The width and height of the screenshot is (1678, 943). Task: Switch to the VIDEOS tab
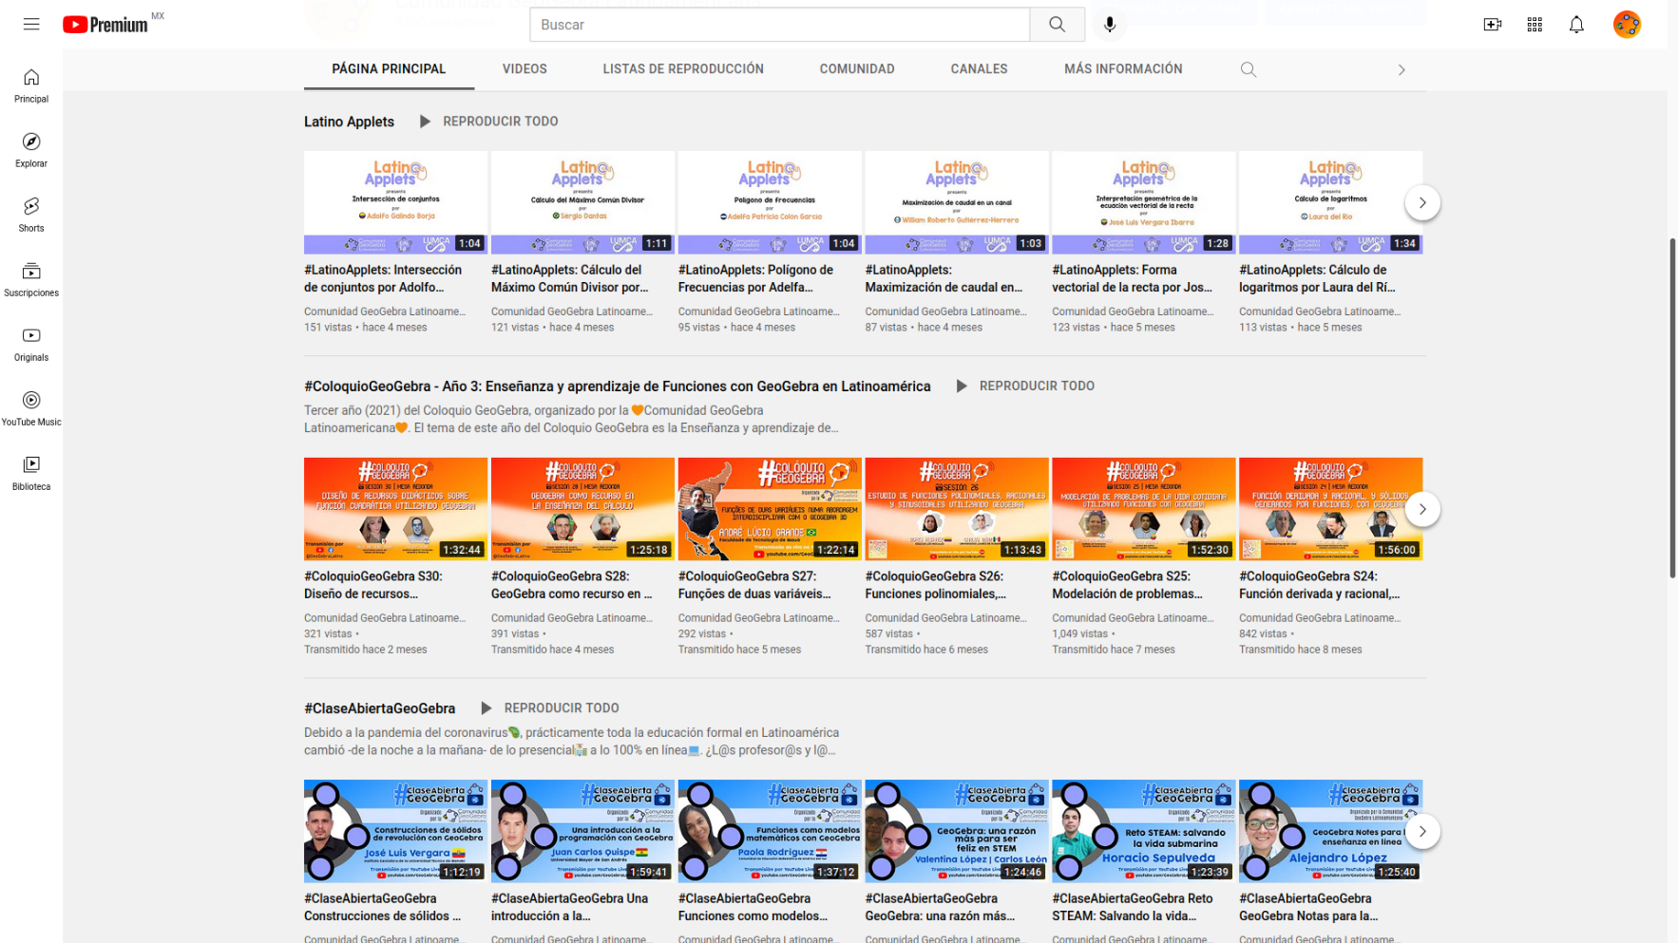[x=524, y=69]
